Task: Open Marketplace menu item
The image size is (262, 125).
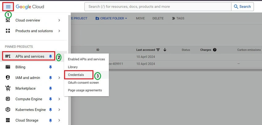Action: coord(33,88)
